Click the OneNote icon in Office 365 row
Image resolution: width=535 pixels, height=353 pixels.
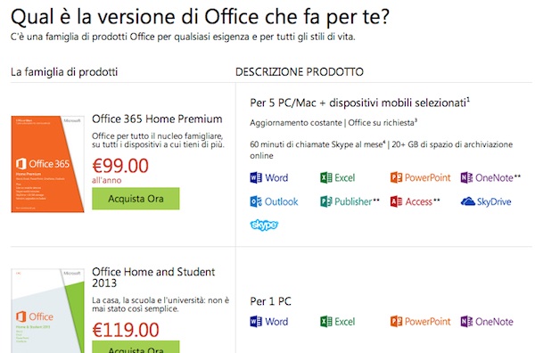466,177
